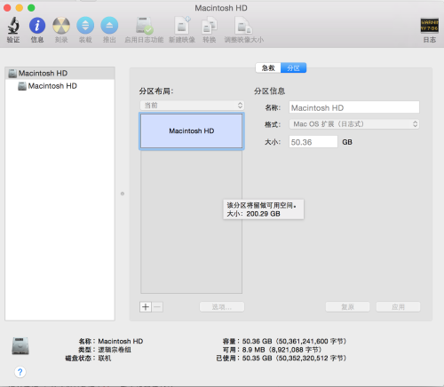Open the 格式 dropdown Mac OS 扩展（日志式）

coord(354,124)
